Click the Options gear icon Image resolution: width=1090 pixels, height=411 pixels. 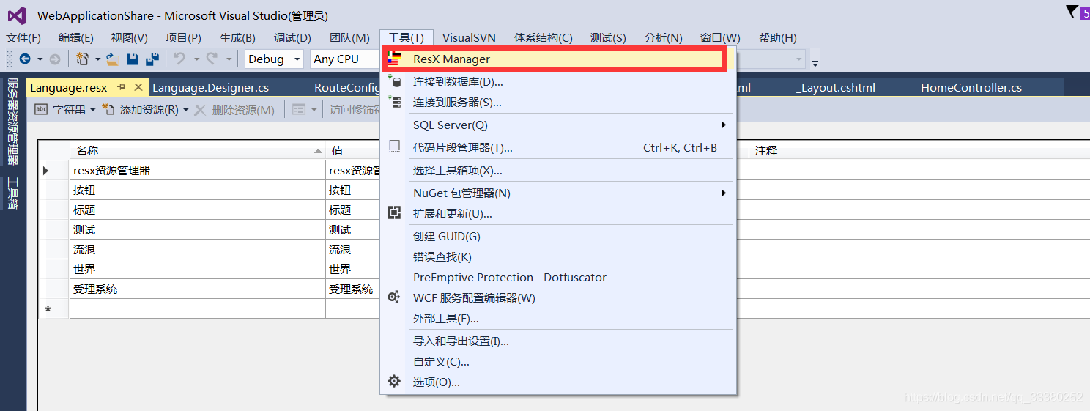click(394, 382)
